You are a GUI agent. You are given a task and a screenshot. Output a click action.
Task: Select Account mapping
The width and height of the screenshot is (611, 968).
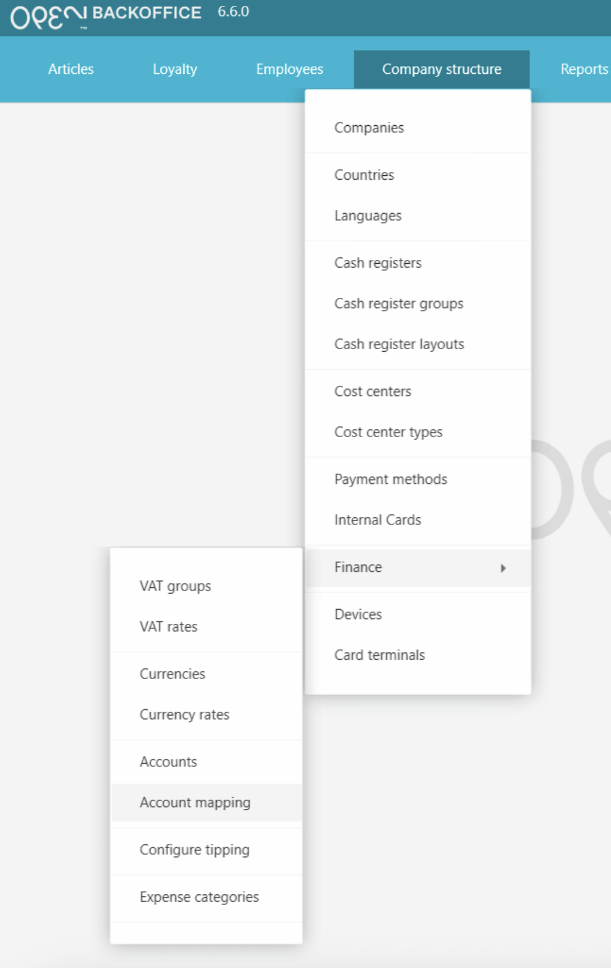tap(195, 802)
